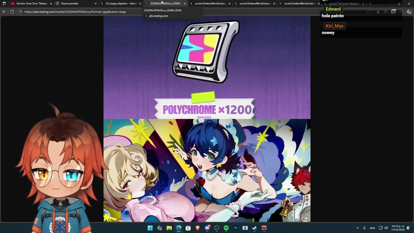
Task: Reload the page with the refresh icon
Action: pyautogui.click(x=12, y=12)
